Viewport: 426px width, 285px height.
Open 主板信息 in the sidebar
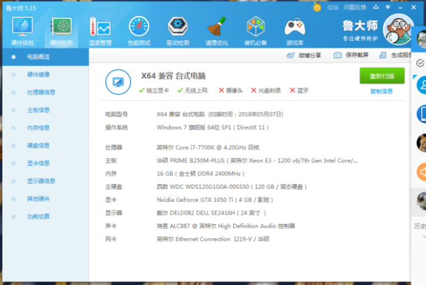coord(38,110)
